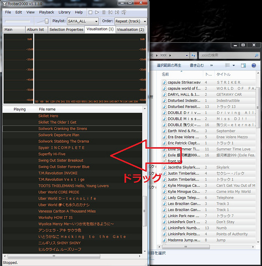Select Kylie Minogue Come into My World row
This screenshot has height=266, width=262.
pyautogui.click(x=208, y=192)
